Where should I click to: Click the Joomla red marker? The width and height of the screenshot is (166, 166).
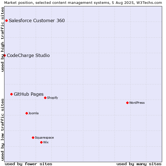(x=27, y=113)
